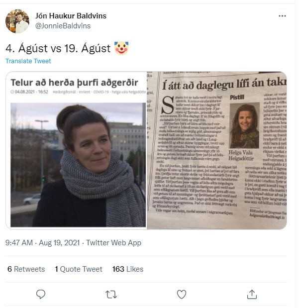300x308 pixels.
Task: Open the Helga Vala Helgadóttir newspaper portrait
Action: 244,125
